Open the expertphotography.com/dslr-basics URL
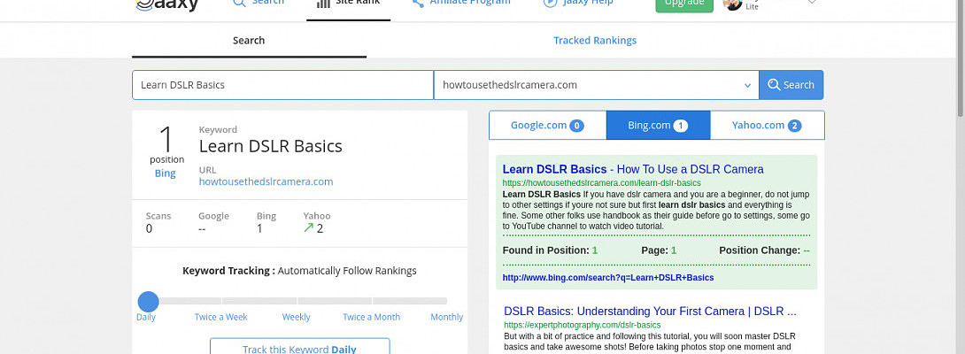 (x=583, y=325)
